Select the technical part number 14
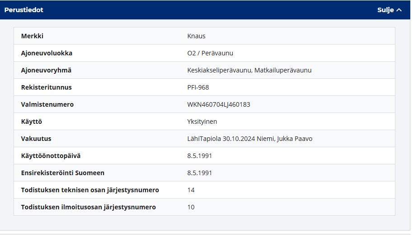The height and width of the screenshot is (235, 413). pos(191,190)
